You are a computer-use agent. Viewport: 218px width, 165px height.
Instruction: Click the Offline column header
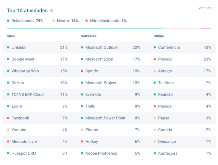pos(159,36)
